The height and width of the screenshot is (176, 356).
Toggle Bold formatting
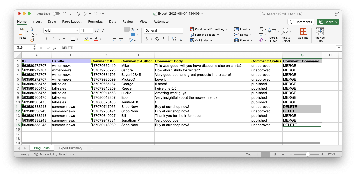point(46,39)
